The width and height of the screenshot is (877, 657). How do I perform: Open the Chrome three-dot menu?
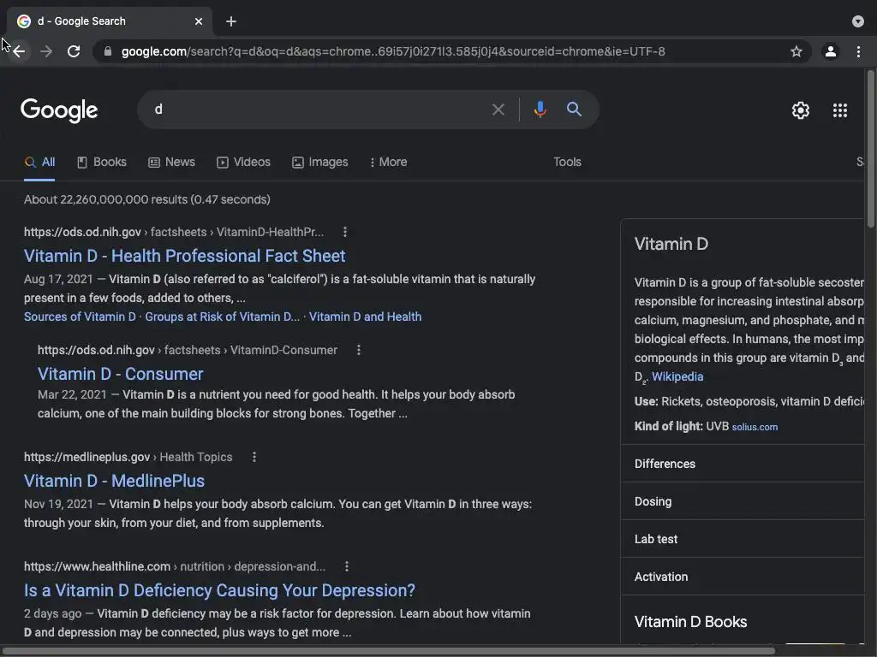(x=858, y=51)
